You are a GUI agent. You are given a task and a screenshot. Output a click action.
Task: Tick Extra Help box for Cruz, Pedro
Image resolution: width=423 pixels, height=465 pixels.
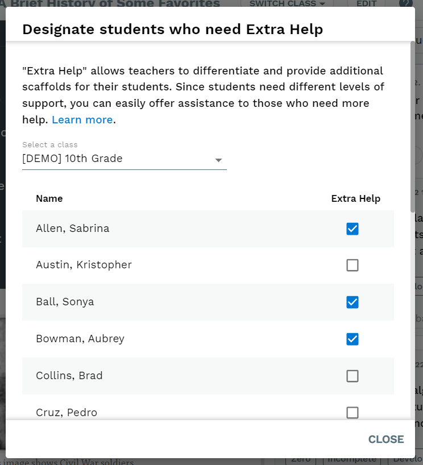352,413
